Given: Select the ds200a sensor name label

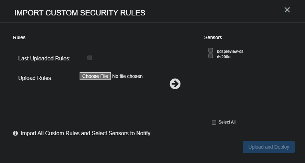Looking at the screenshot, I should 224,57.
